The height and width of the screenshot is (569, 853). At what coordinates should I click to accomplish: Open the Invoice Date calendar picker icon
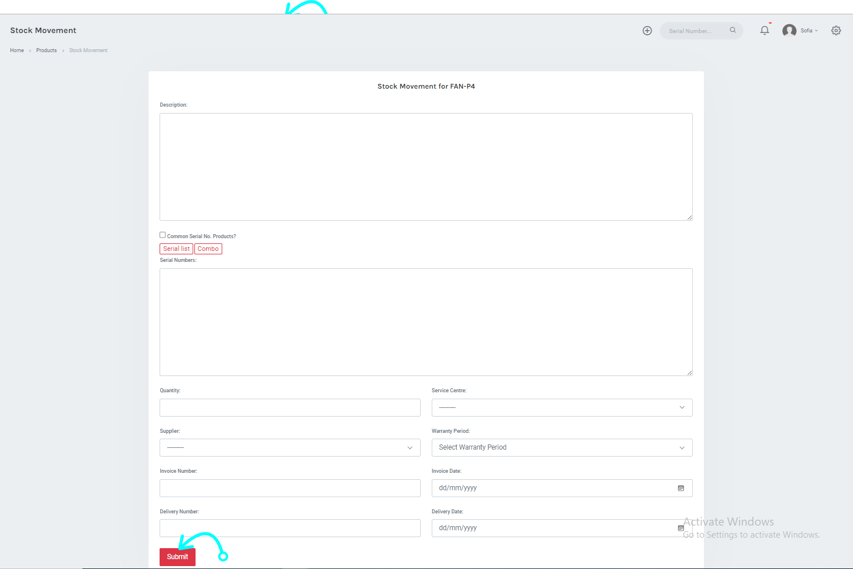click(681, 488)
